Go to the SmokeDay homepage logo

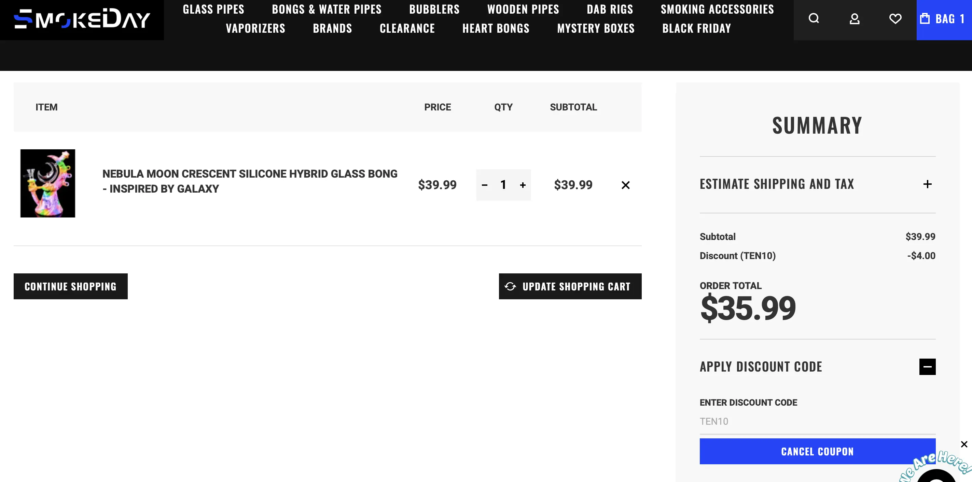point(82,19)
